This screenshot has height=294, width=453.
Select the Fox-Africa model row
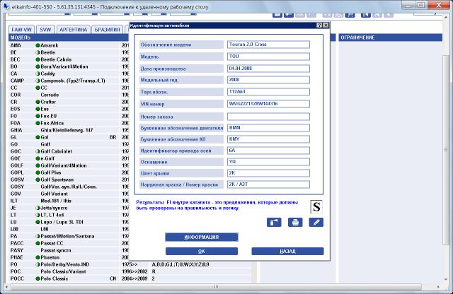[69, 123]
